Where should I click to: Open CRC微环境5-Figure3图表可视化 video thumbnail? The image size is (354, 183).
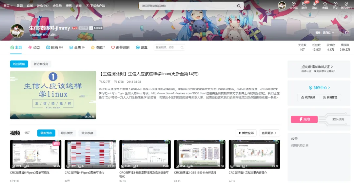click(x=36, y=155)
